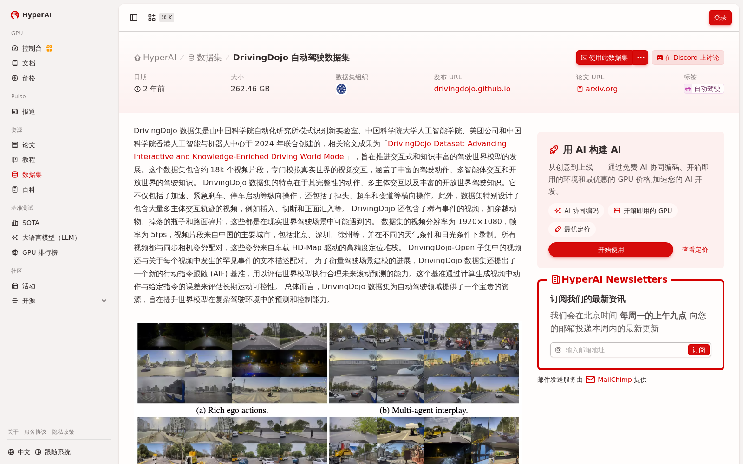This screenshot has width=743, height=464.
Task: Toggle the sidebar panel icon
Action: (134, 18)
